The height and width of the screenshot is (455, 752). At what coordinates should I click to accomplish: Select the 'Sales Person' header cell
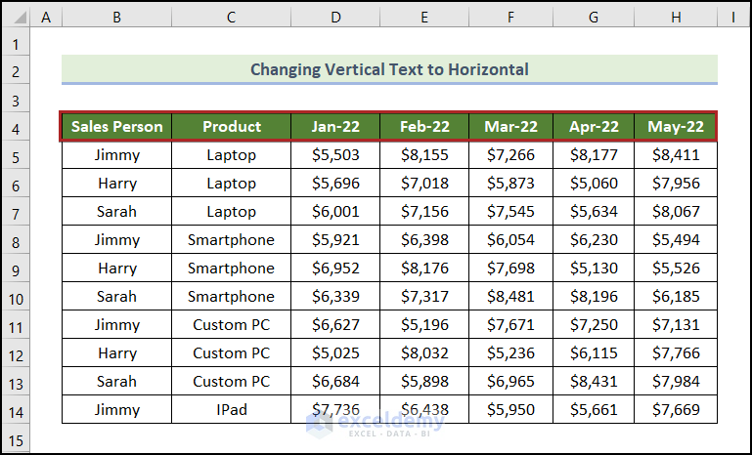point(116,127)
